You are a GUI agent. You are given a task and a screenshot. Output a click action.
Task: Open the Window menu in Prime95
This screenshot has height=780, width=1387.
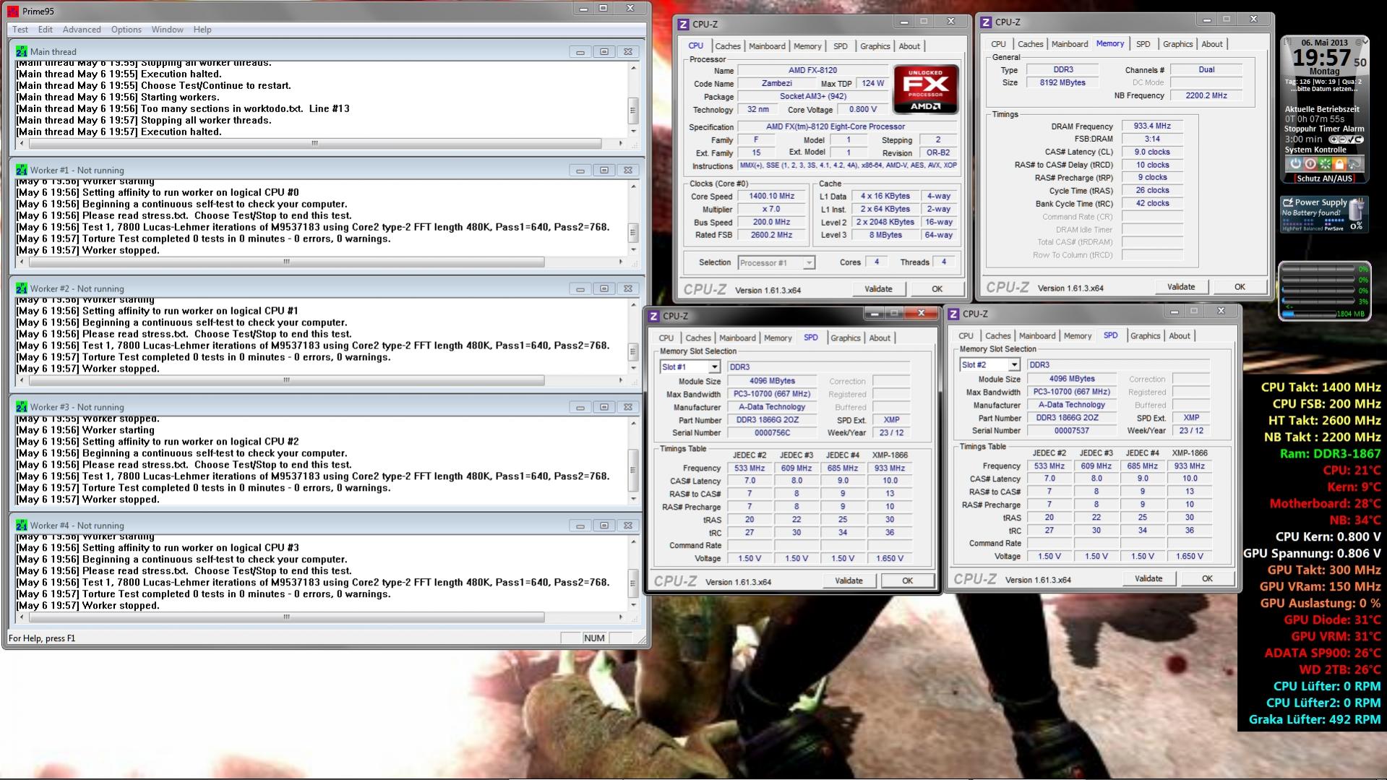(167, 30)
